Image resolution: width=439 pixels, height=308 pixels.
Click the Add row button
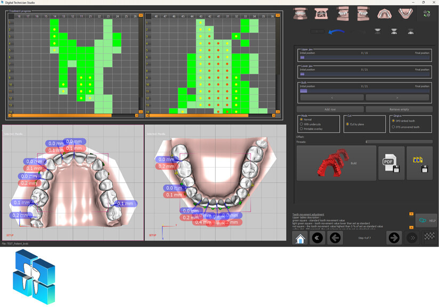click(331, 109)
